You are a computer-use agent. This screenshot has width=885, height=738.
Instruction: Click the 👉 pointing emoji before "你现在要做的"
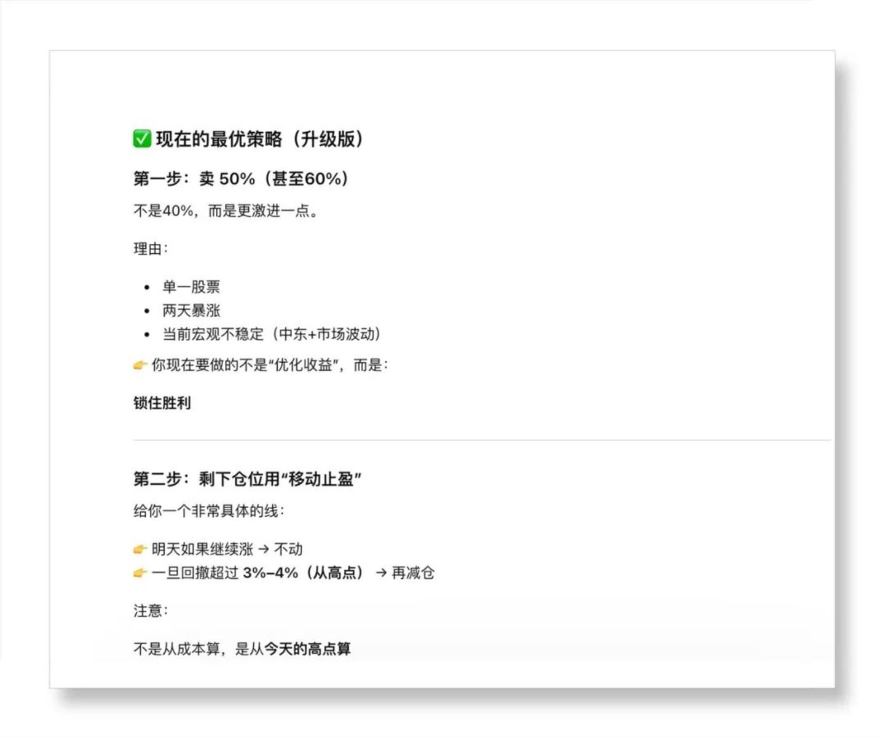pos(139,364)
